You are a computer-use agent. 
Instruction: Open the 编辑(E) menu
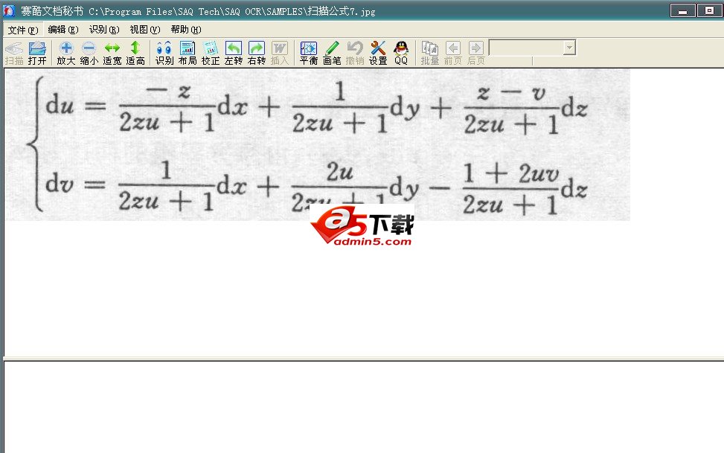[x=63, y=30]
